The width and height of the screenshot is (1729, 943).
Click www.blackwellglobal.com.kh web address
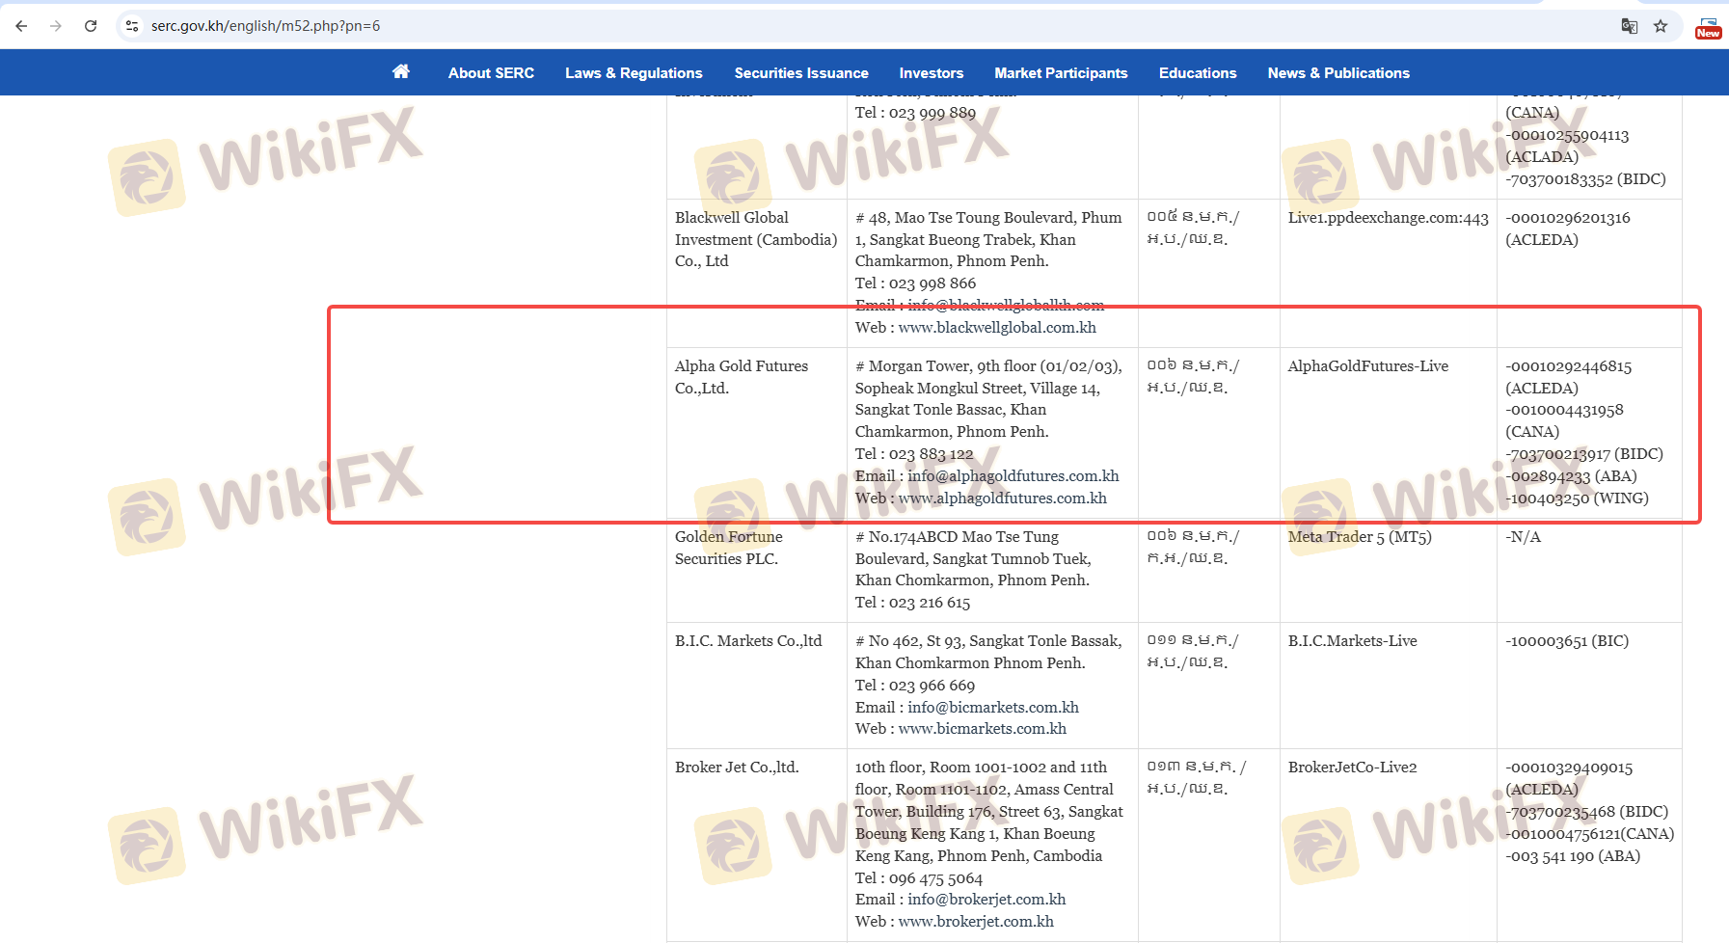point(997,328)
